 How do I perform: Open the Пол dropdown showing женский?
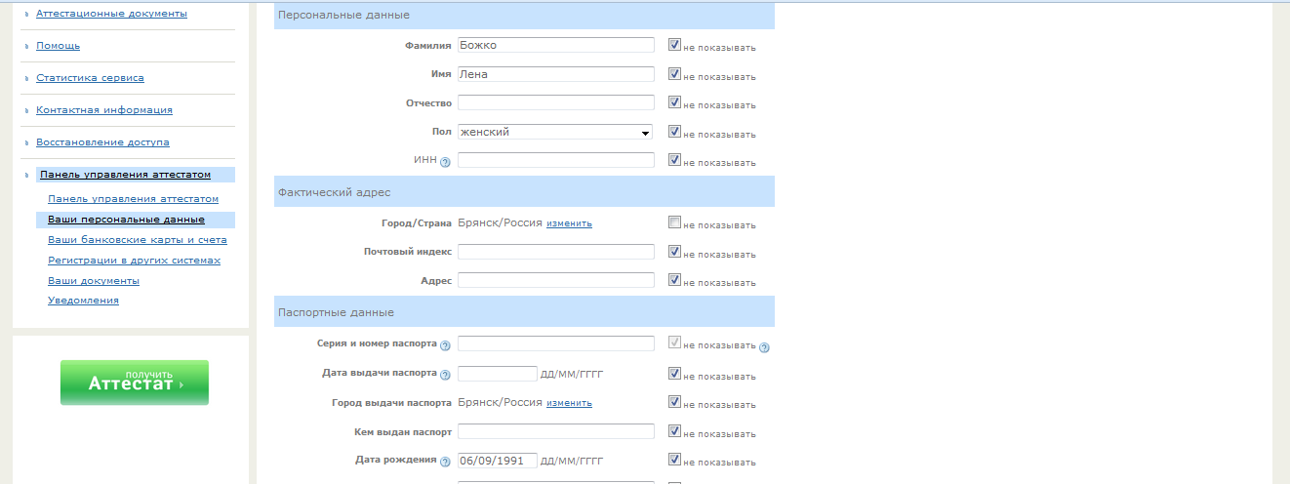pos(555,132)
